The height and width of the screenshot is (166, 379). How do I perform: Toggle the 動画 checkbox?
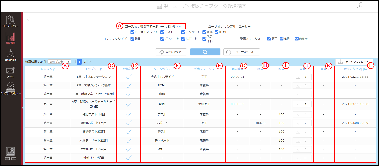pos(132,39)
